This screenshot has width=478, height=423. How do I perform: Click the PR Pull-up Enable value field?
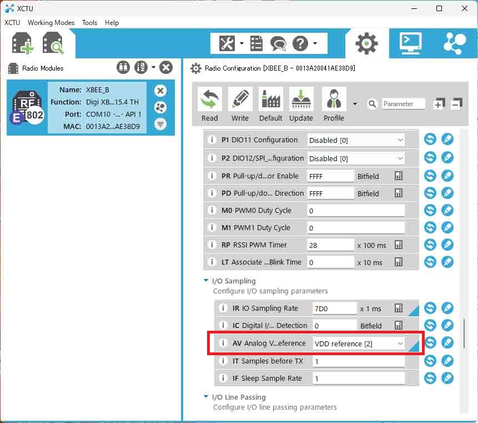point(330,176)
